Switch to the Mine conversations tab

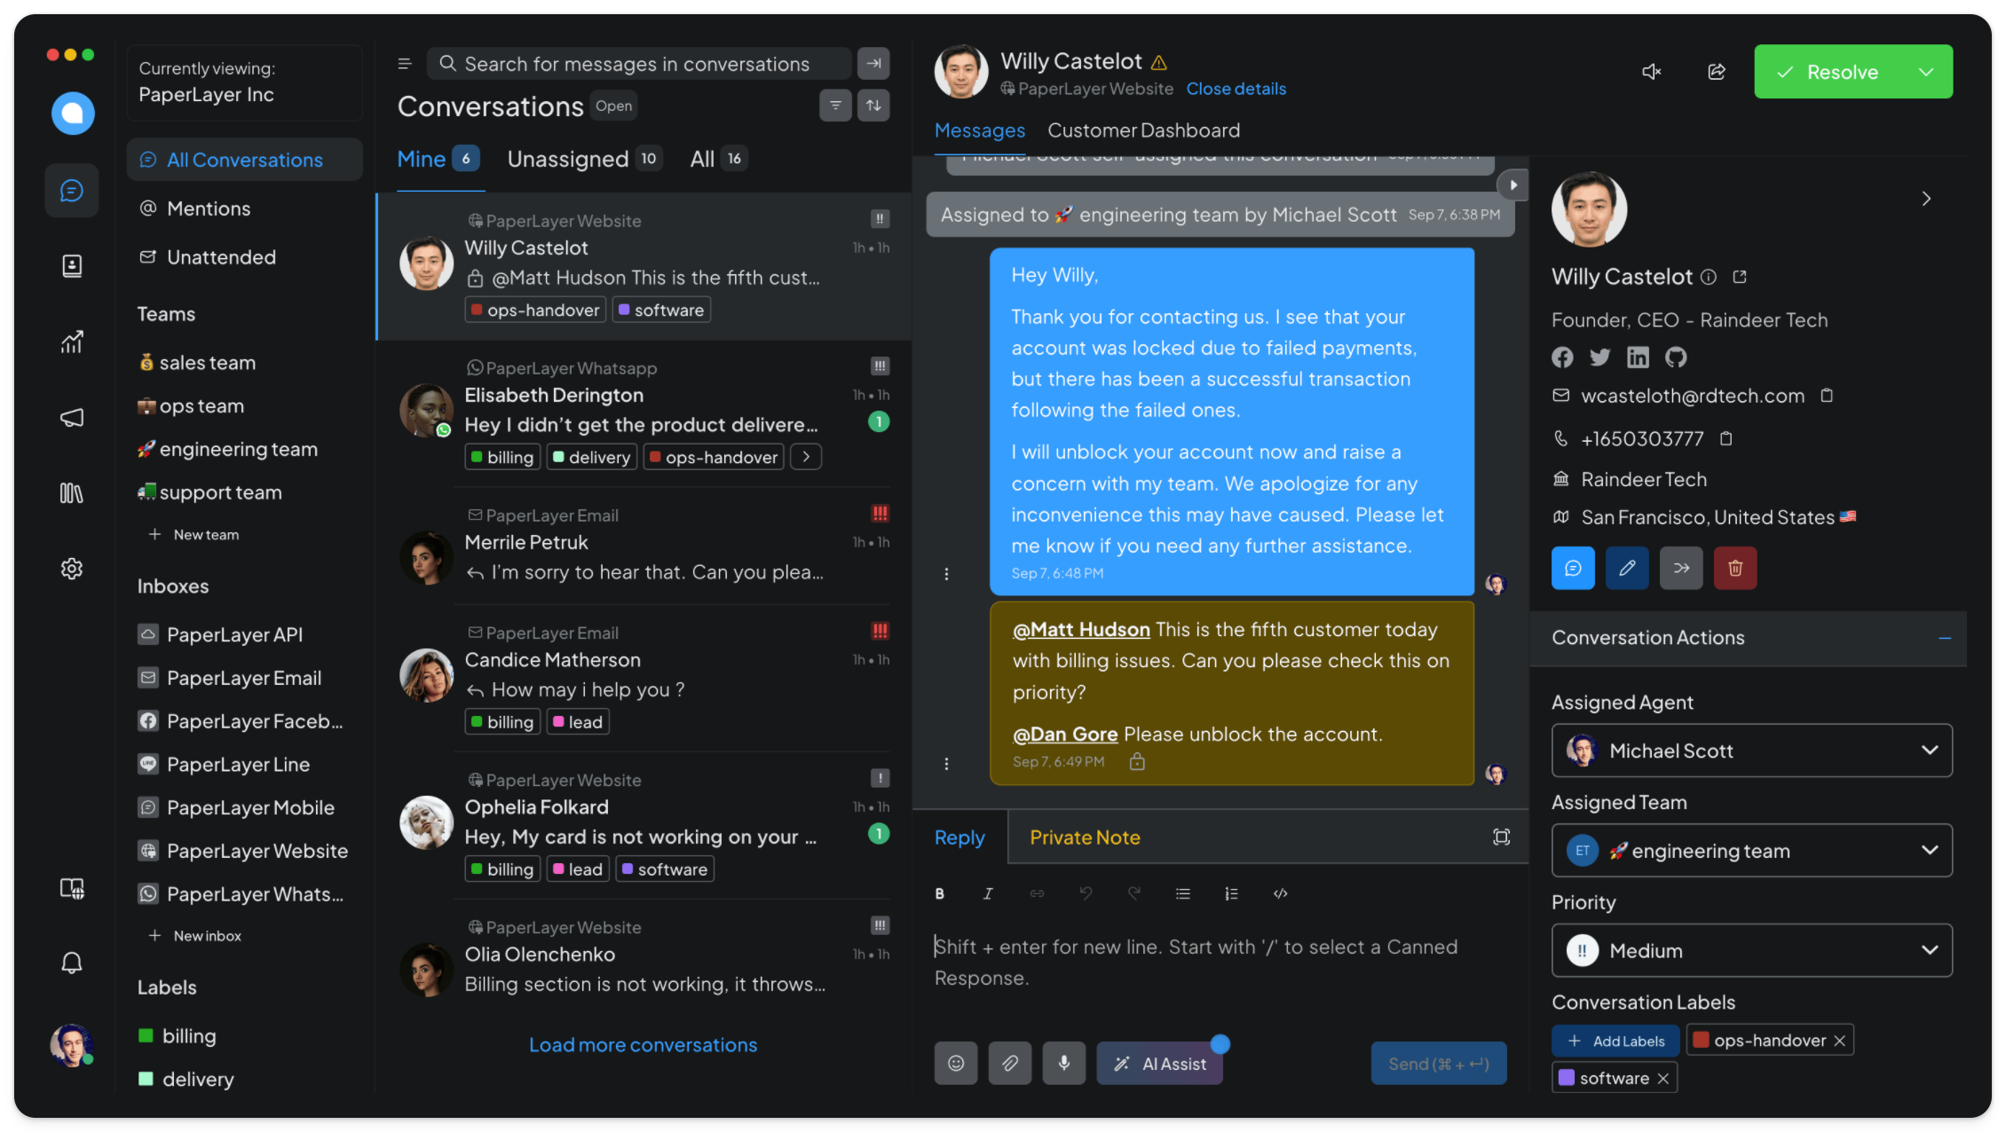pos(438,159)
